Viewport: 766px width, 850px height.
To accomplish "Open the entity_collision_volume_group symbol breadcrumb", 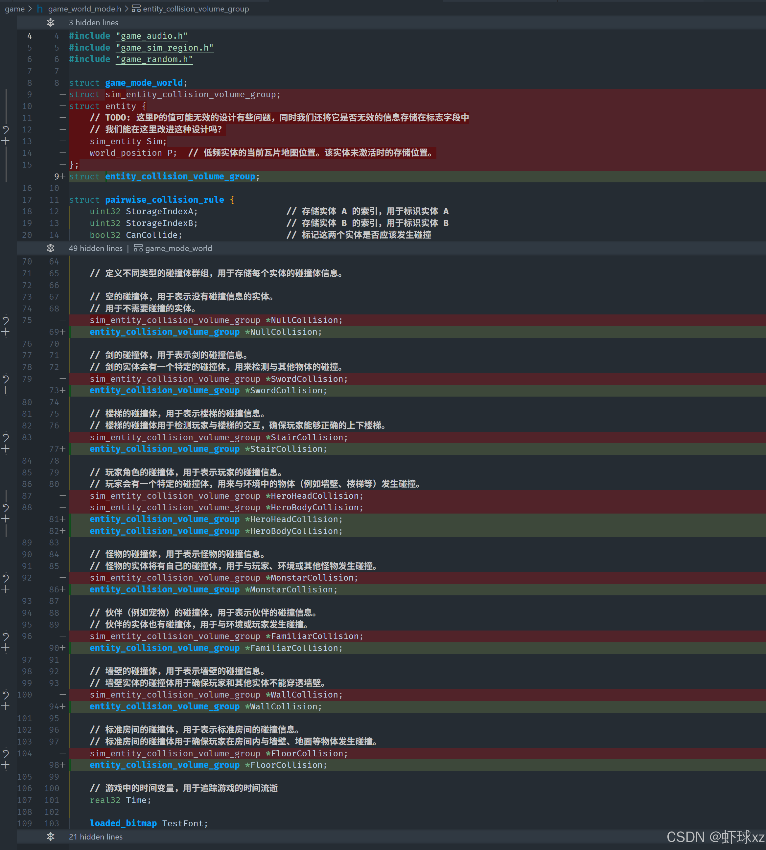I will tap(196, 9).
